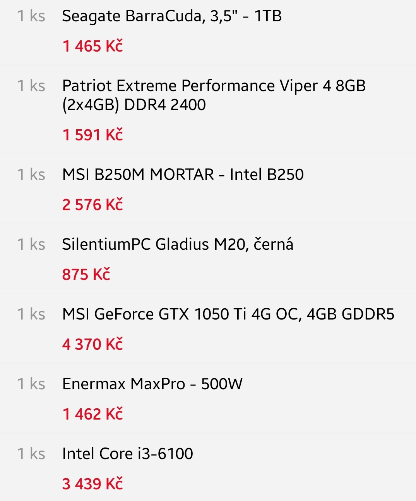416x501 pixels.
Task: Select the Enermax MaxPro 500W item
Action: point(152,384)
